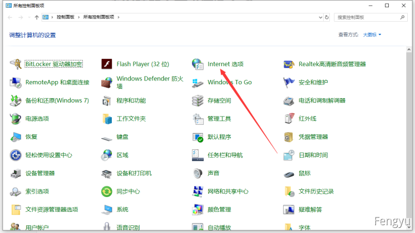This screenshot has width=415, height=233.
Task: Expand address bar history dropdown arrow
Action: click(320, 17)
